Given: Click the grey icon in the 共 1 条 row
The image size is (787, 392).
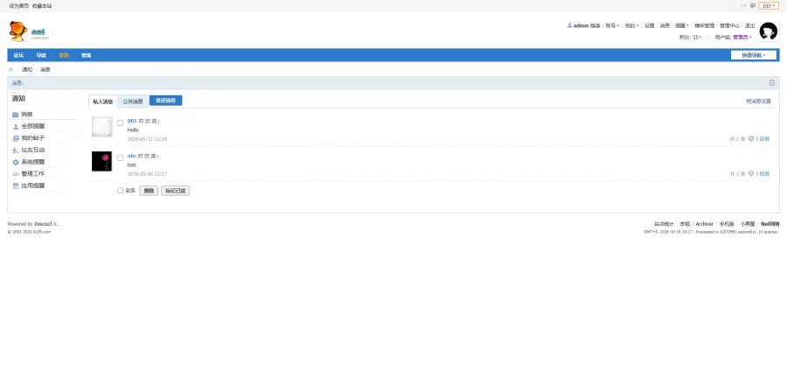Looking at the screenshot, I should tap(751, 173).
